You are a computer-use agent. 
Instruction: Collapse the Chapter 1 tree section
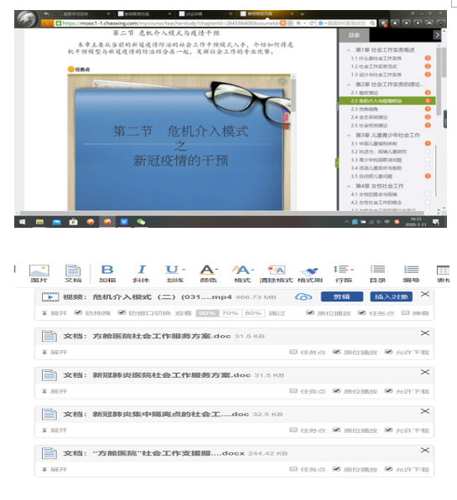pyautogui.click(x=349, y=50)
